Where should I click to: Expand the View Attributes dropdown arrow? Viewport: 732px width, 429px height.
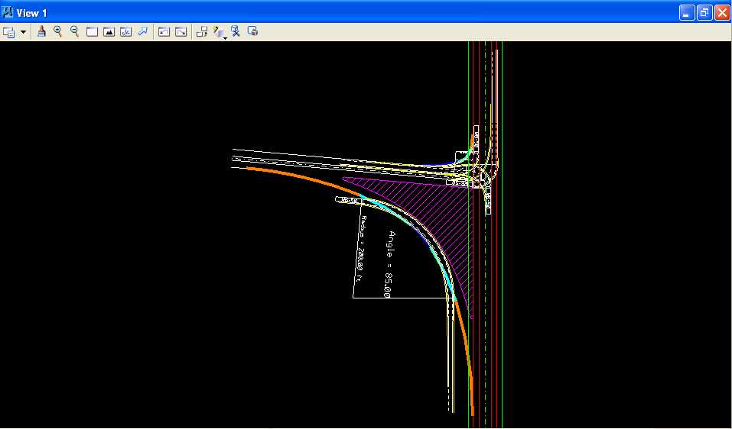tap(23, 32)
